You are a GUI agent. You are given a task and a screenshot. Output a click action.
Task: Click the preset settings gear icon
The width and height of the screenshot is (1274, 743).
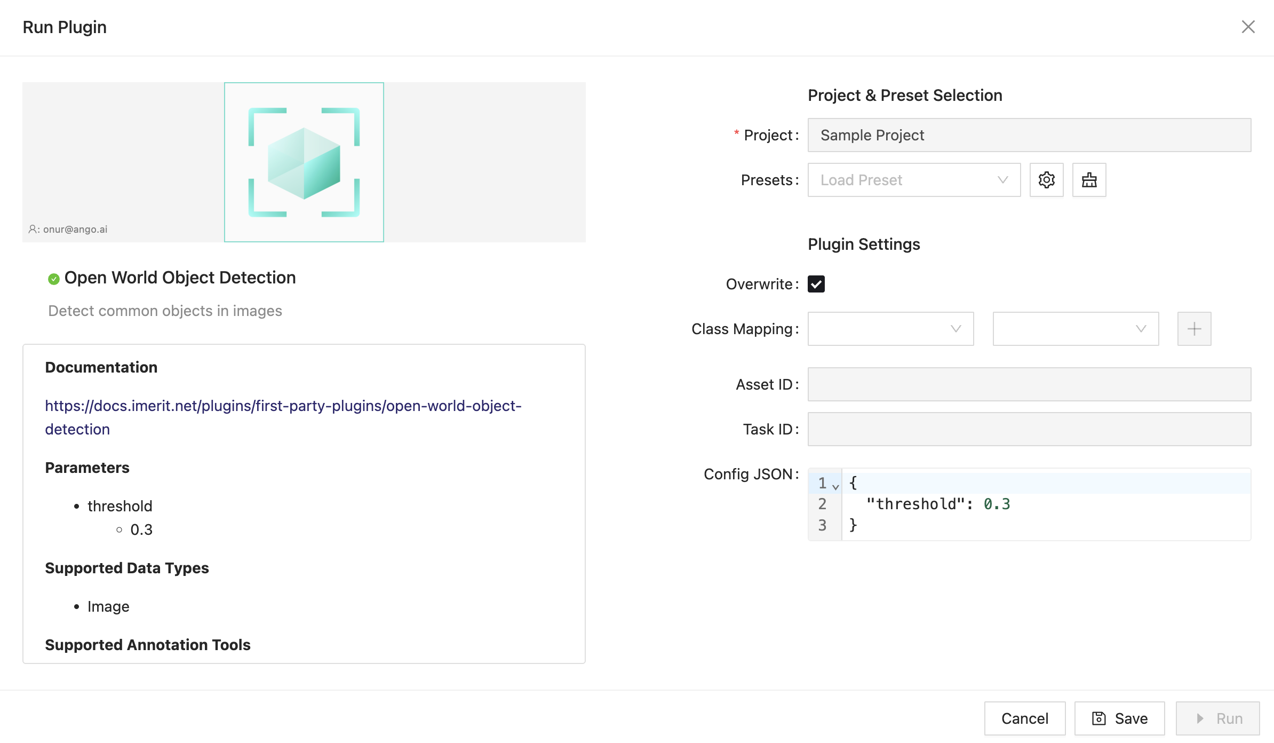pyautogui.click(x=1046, y=180)
